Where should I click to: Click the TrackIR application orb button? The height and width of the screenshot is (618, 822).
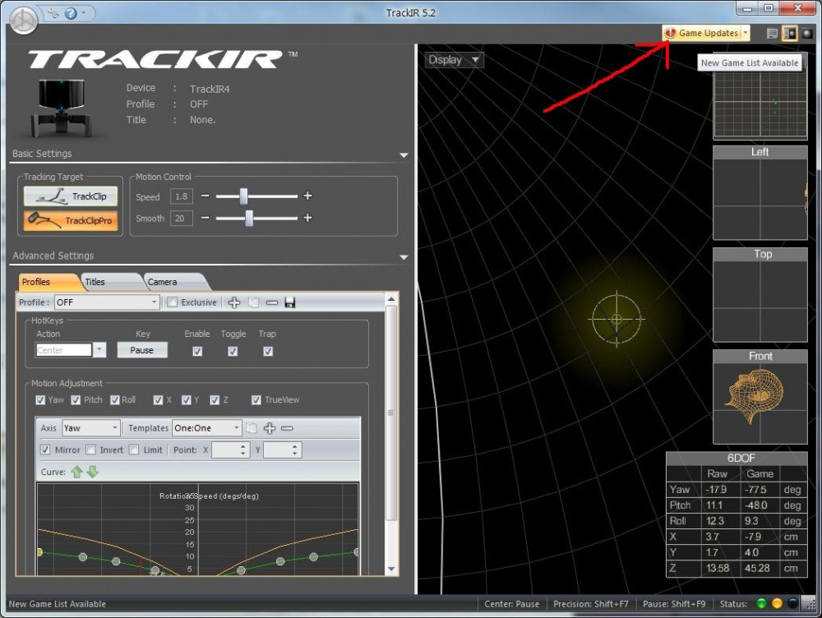pos(23,20)
